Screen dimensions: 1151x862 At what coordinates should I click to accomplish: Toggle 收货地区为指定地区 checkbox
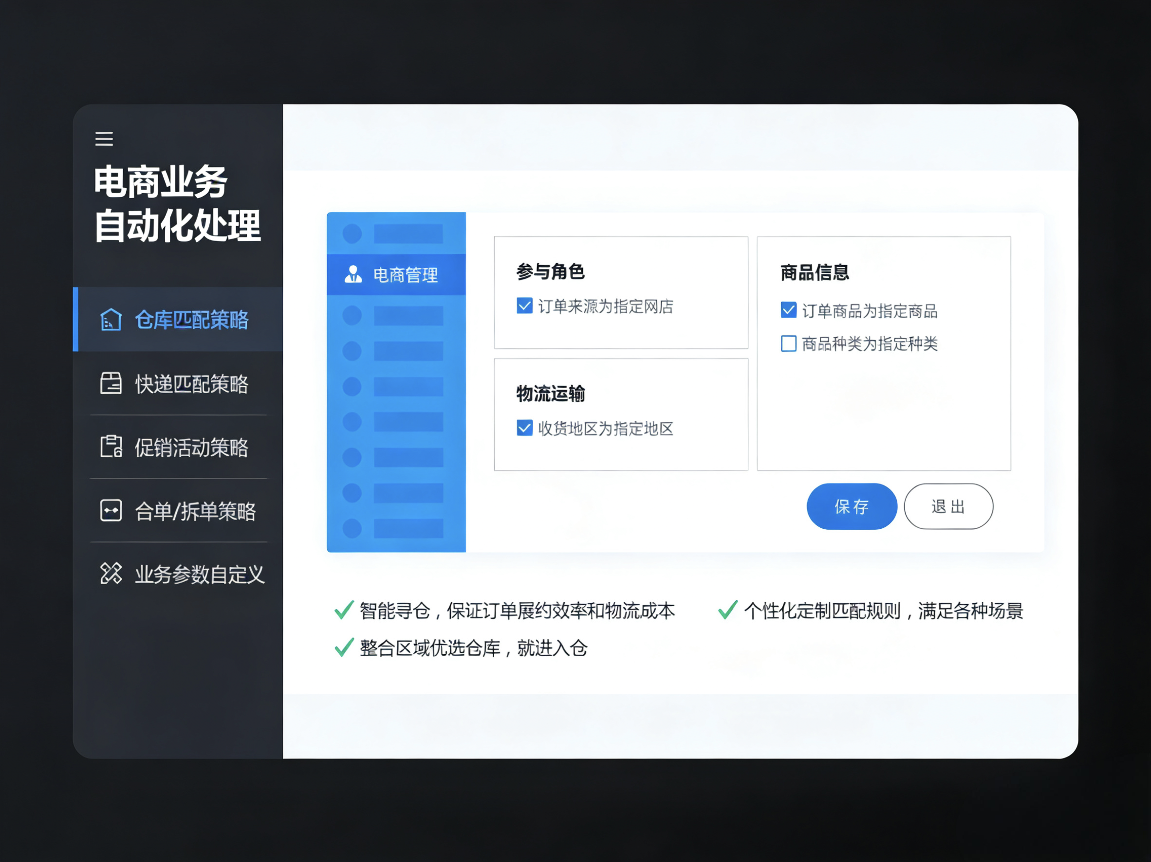pos(524,428)
